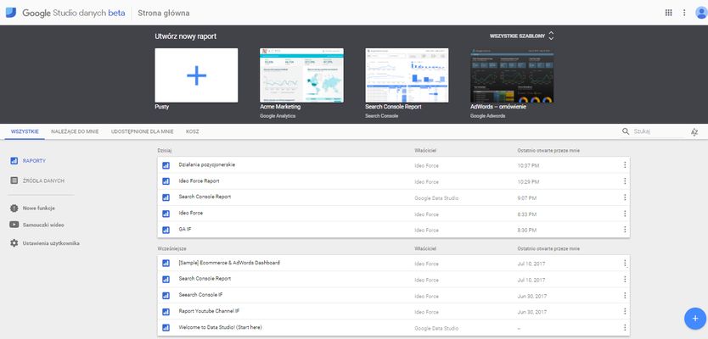
Task: Open the Działania pozycjonerskie report
Action: pos(207,164)
